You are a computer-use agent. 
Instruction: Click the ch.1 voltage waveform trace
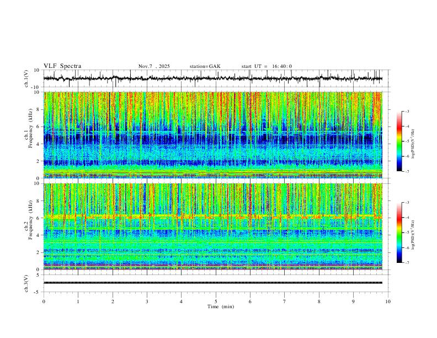coord(213,78)
